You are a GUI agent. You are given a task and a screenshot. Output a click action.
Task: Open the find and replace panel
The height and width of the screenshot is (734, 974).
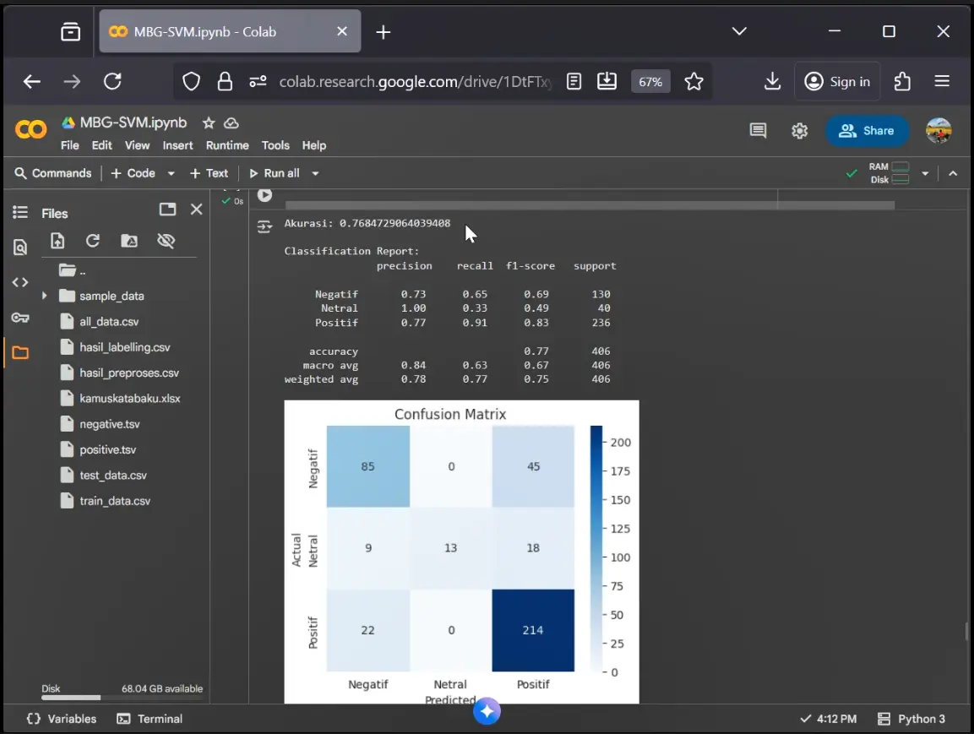click(x=20, y=247)
